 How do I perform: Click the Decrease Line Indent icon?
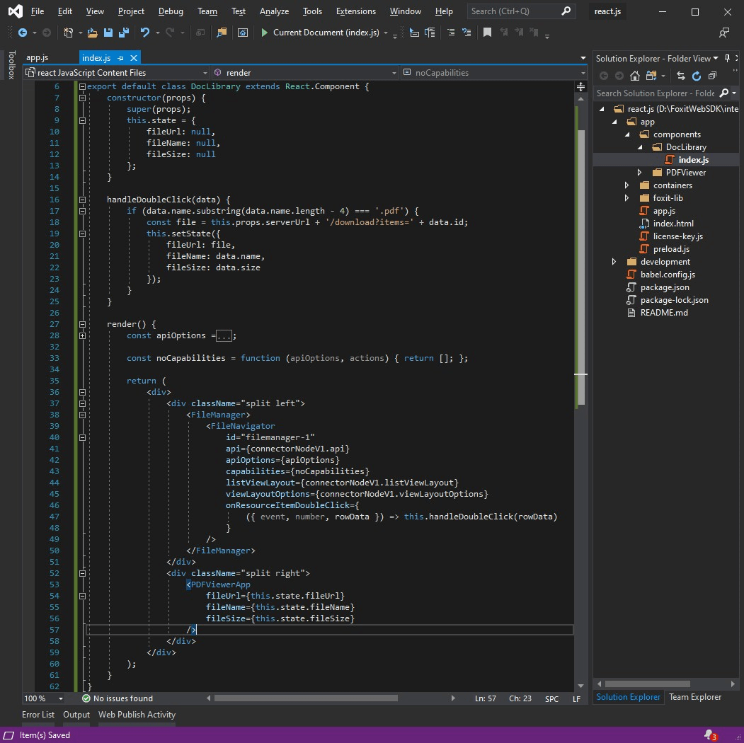coord(414,33)
